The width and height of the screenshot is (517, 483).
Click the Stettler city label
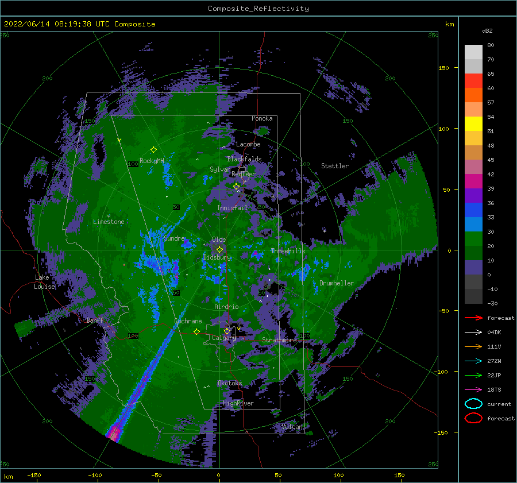pos(335,166)
